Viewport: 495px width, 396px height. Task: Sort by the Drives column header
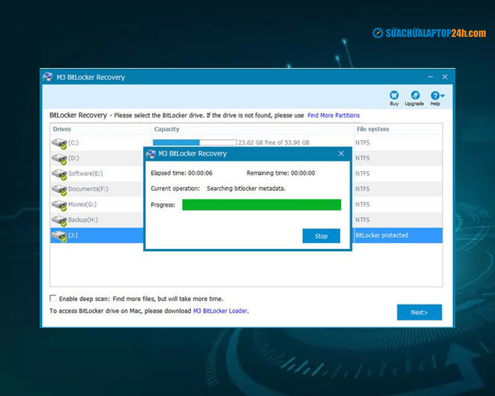[x=62, y=129]
